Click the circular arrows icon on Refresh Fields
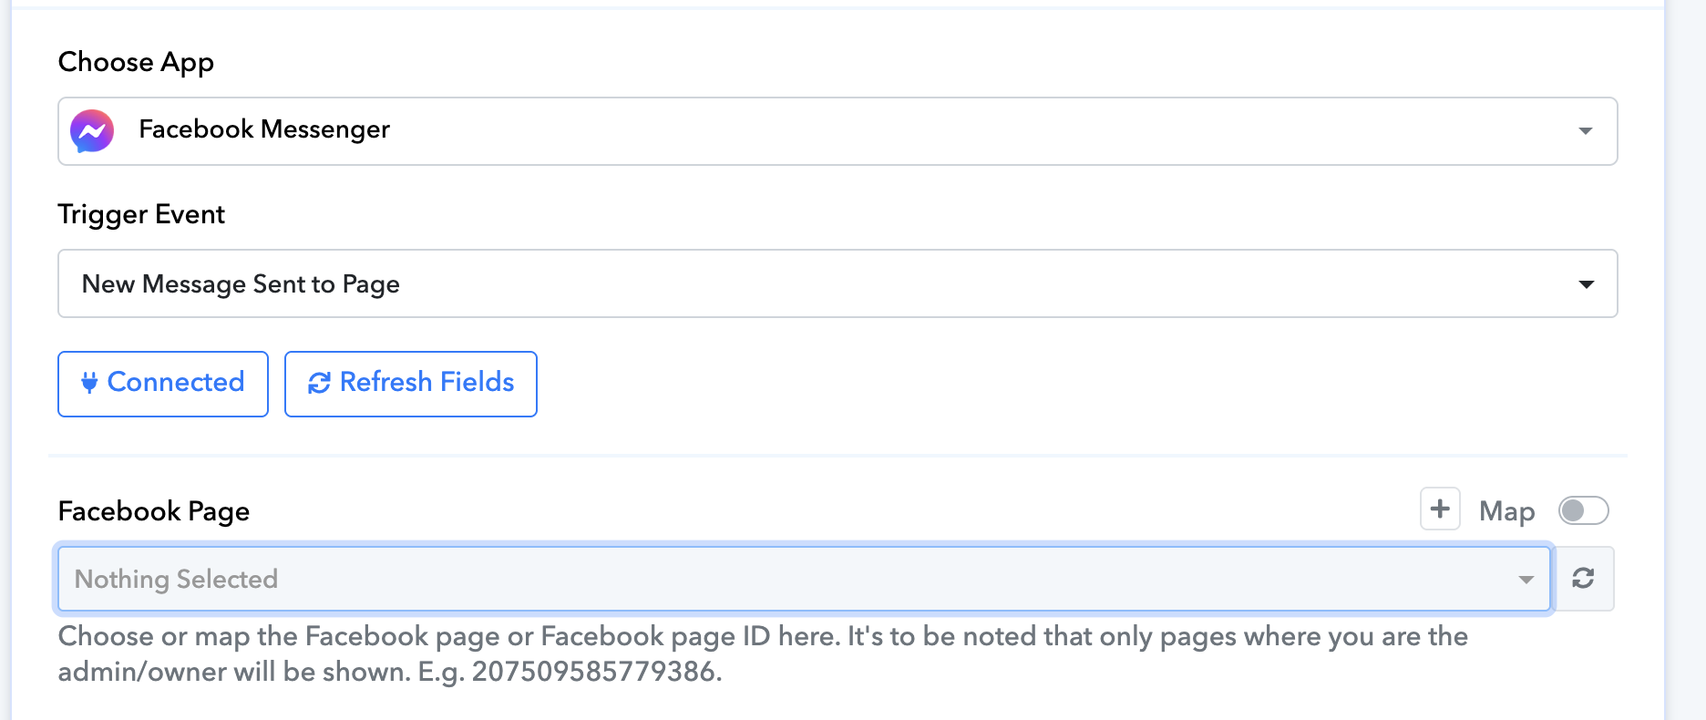 click(x=319, y=383)
